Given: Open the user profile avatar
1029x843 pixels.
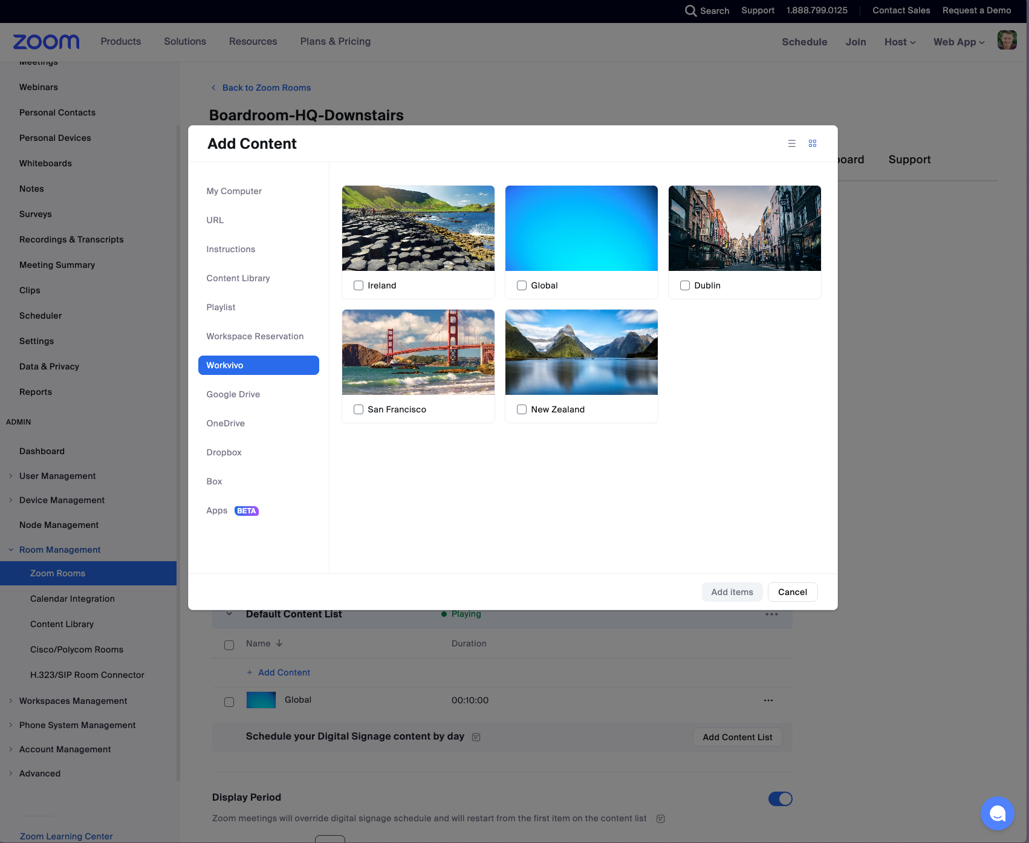Looking at the screenshot, I should tap(1007, 40).
